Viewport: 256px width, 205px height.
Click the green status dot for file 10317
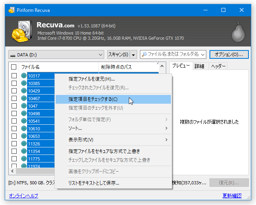[24, 75]
